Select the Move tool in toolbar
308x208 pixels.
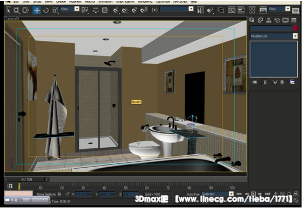pos(37,10)
